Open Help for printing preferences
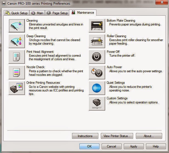The height and width of the screenshot is (153, 169). tap(156, 146)
